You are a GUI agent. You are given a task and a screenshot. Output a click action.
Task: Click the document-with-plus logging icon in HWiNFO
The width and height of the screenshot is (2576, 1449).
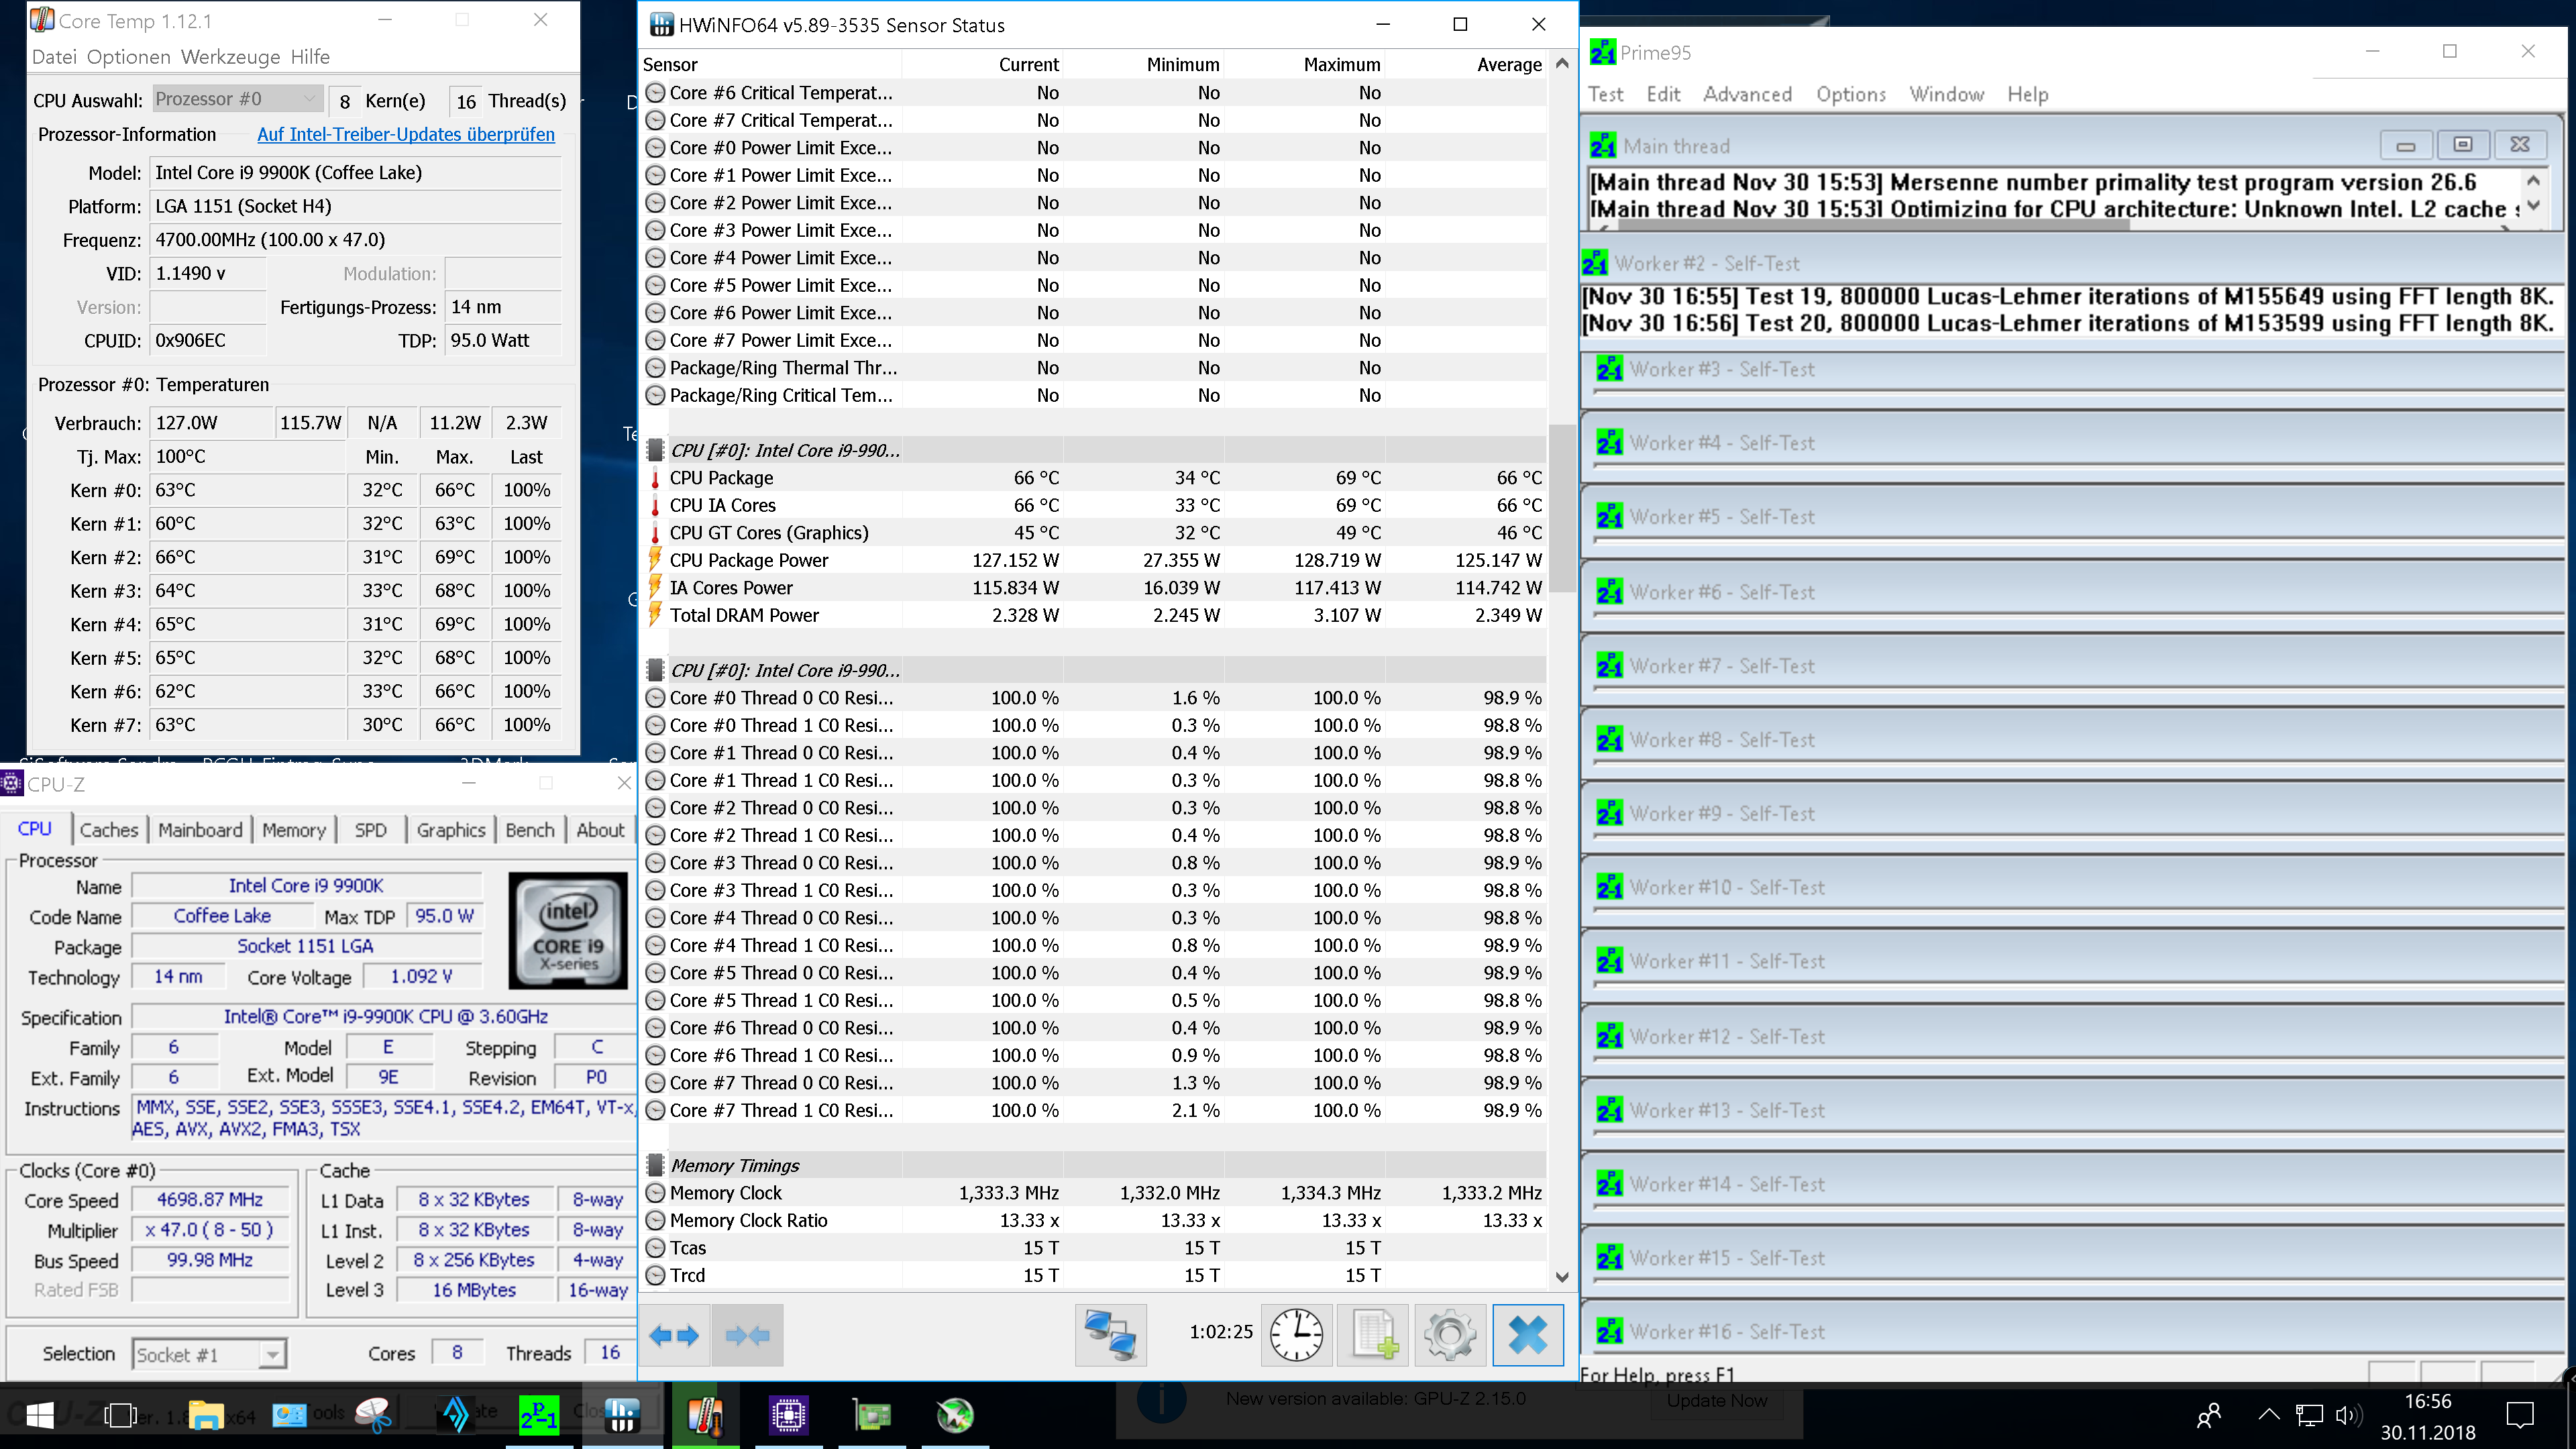pyautogui.click(x=1373, y=1335)
